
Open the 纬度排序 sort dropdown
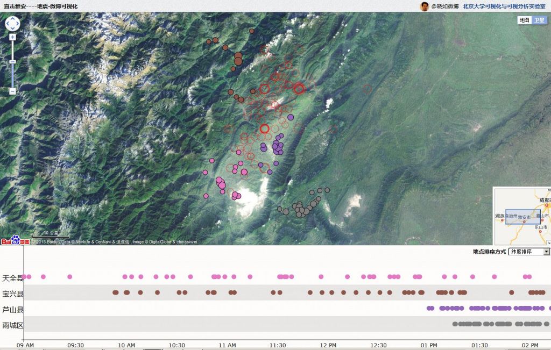(529, 252)
